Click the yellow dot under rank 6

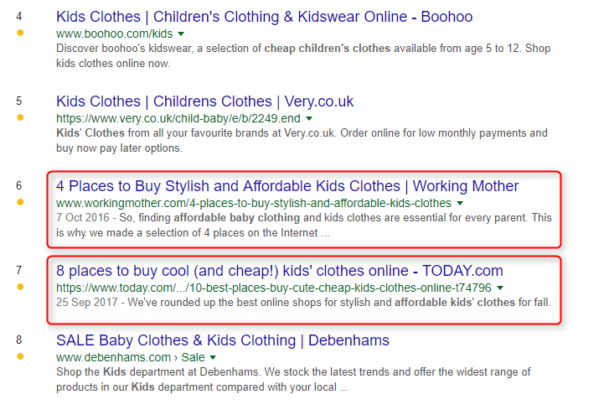click(x=20, y=202)
